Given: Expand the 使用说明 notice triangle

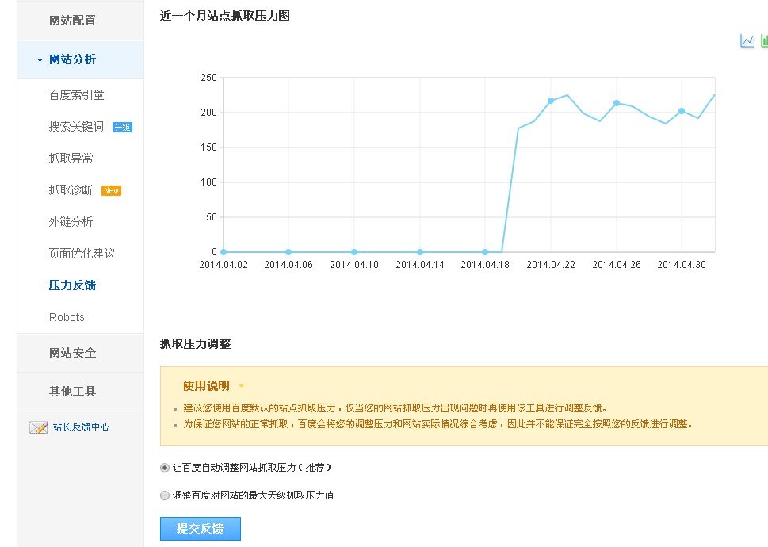Looking at the screenshot, I should tap(242, 384).
